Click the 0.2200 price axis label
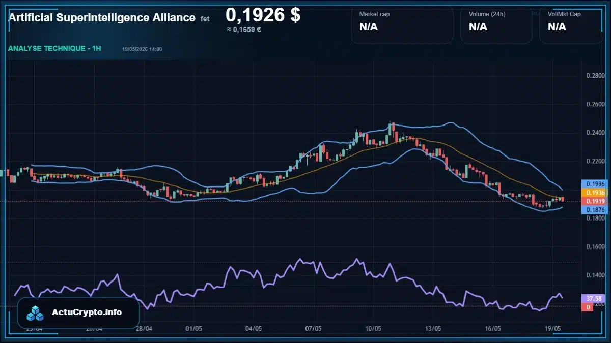Viewport: 611px width, 343px height. (x=595, y=161)
